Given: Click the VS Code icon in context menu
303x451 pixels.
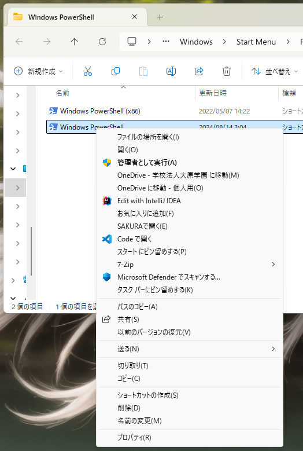Looking at the screenshot, I should click(107, 239).
